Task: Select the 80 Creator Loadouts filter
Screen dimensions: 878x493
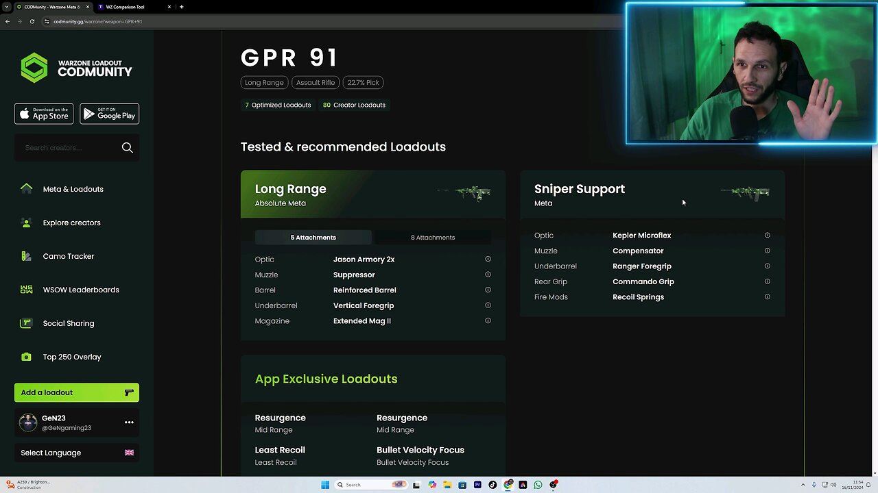Action: point(354,105)
